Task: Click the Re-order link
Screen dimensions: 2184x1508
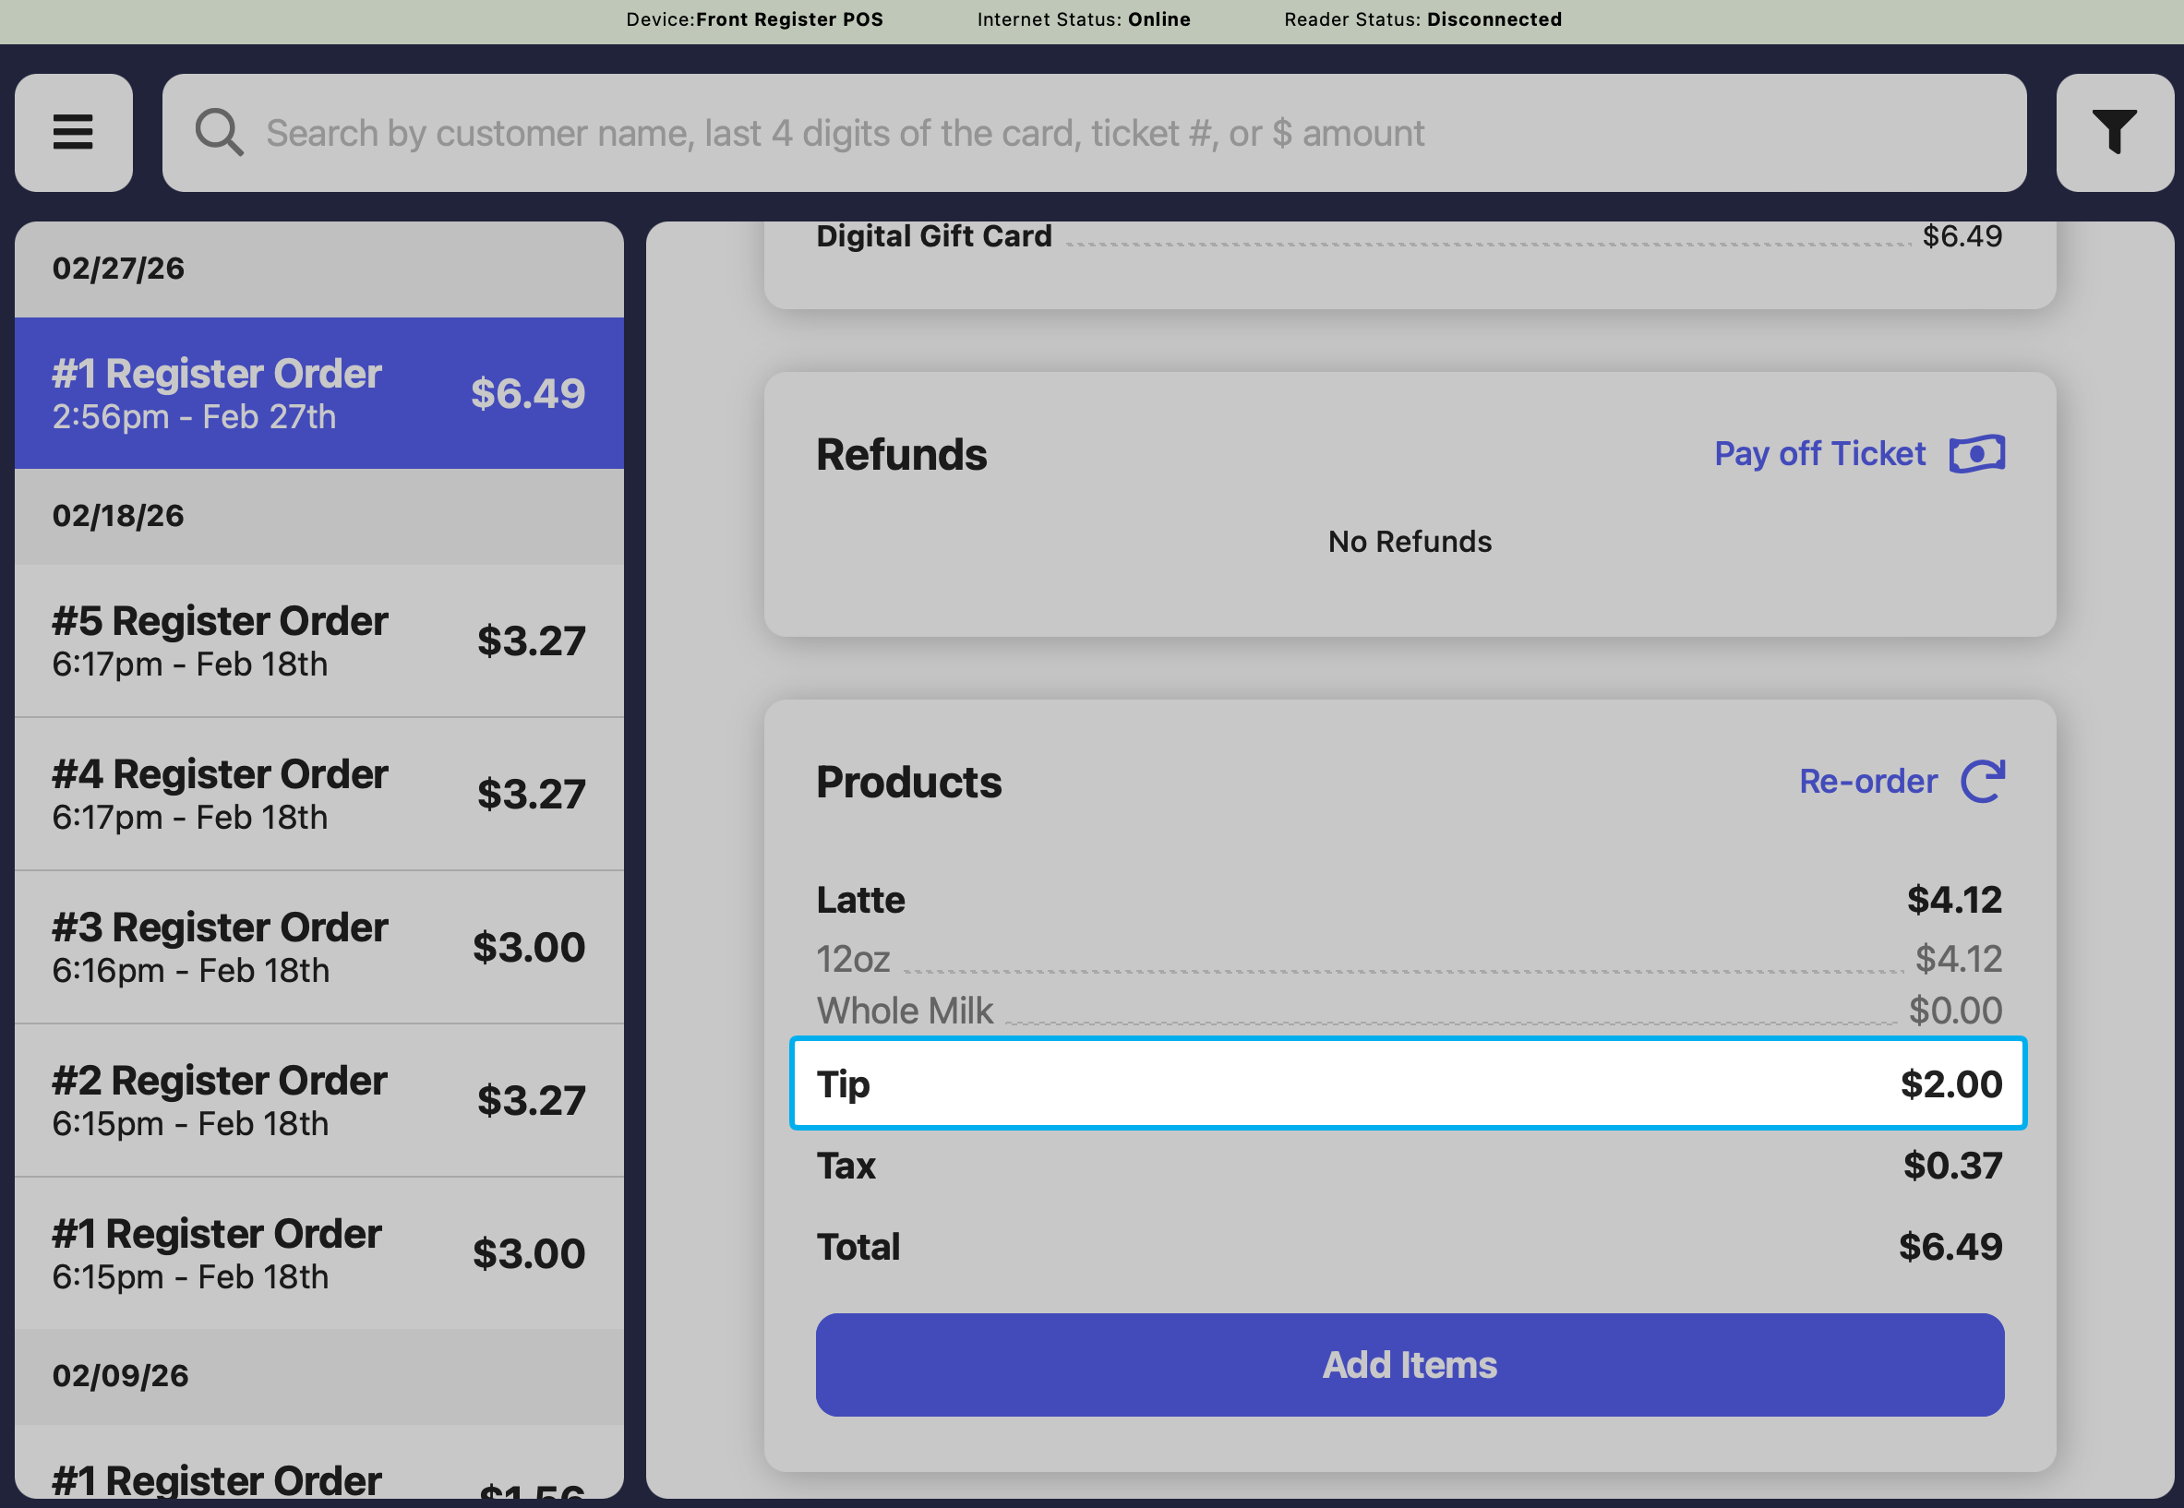Action: click(x=1867, y=782)
